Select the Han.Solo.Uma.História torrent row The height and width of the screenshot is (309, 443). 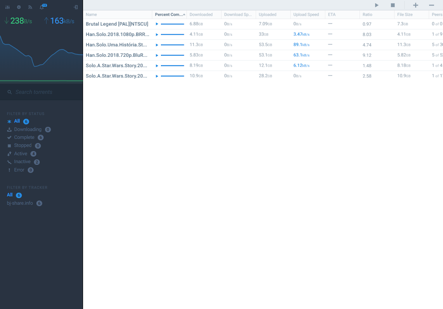[x=116, y=45]
